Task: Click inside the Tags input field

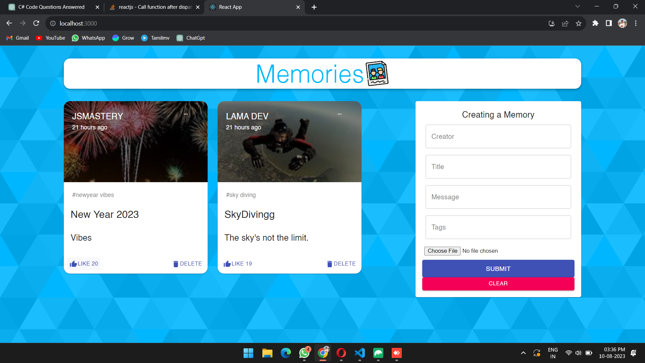Action: [498, 227]
